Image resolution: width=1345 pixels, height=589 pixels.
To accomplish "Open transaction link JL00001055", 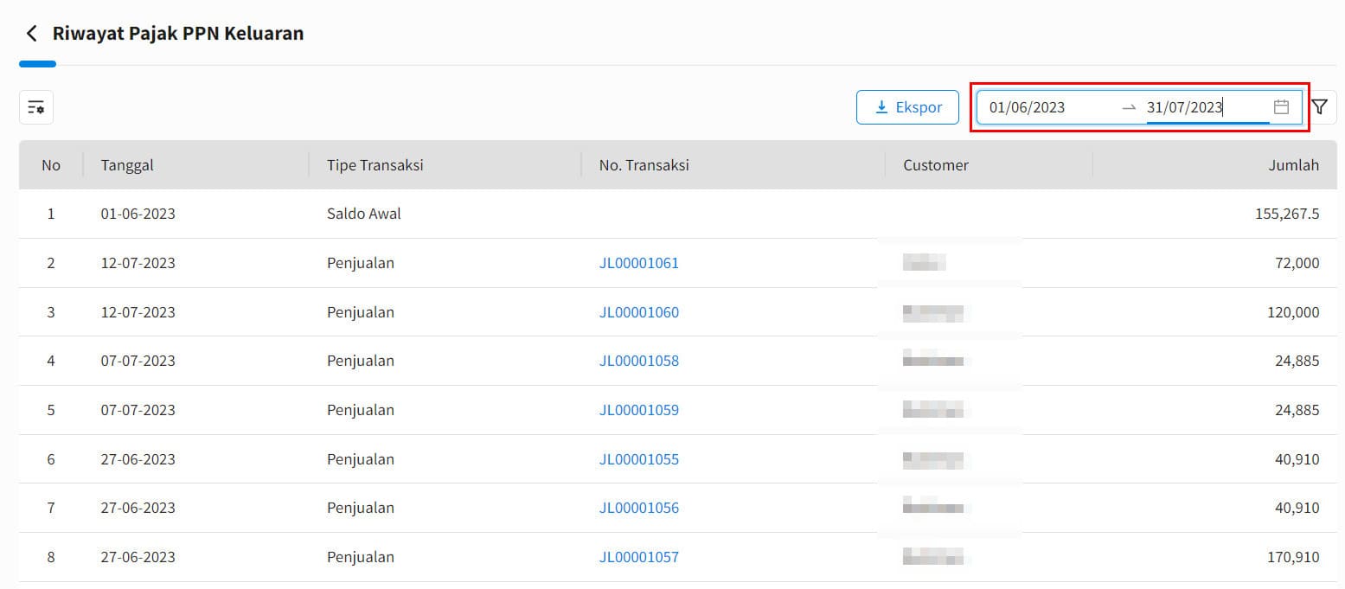I will coord(639,459).
